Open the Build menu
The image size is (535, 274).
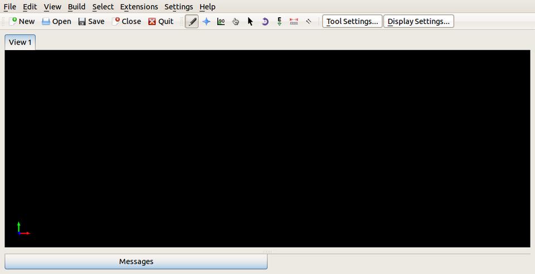click(x=76, y=7)
